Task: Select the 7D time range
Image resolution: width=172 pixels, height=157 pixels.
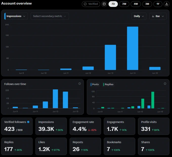Action: 113,4
